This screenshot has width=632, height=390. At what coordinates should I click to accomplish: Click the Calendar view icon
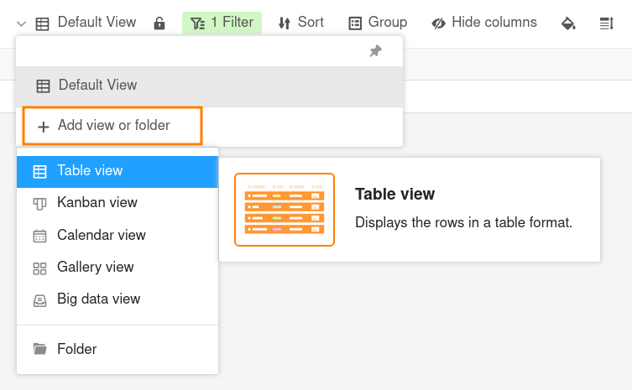pyautogui.click(x=39, y=236)
